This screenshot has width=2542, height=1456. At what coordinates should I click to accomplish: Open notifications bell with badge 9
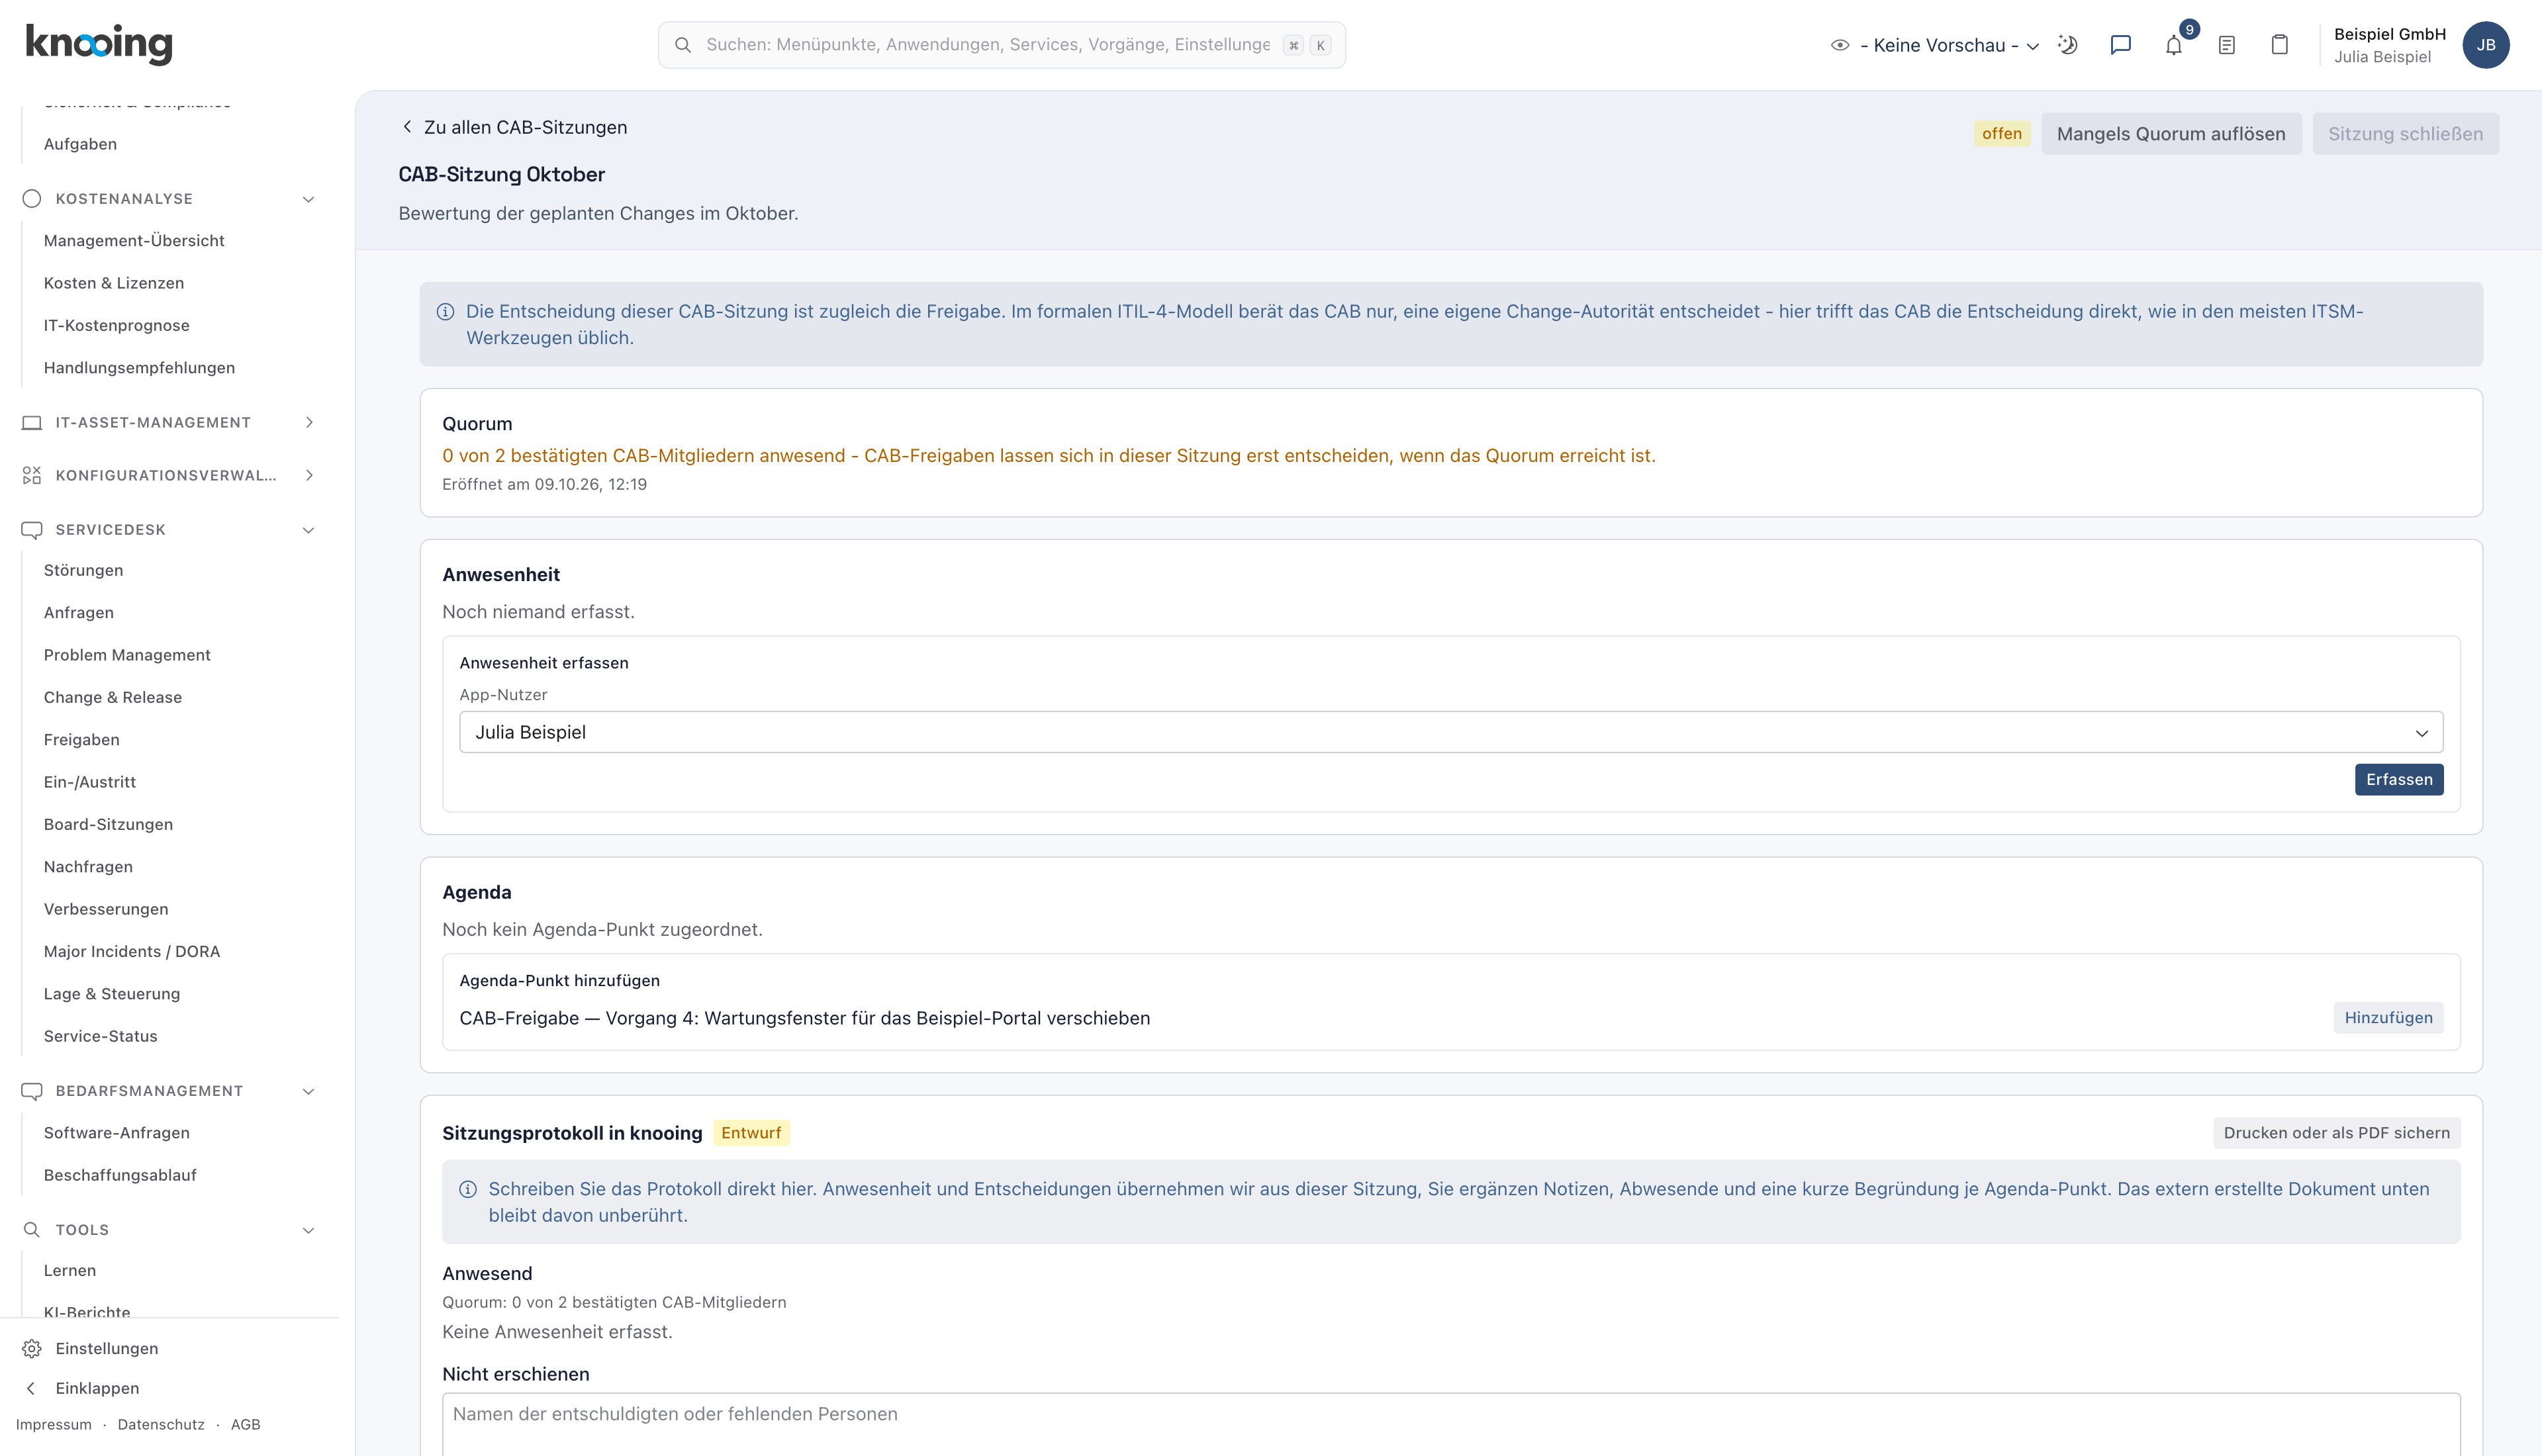2174,45
